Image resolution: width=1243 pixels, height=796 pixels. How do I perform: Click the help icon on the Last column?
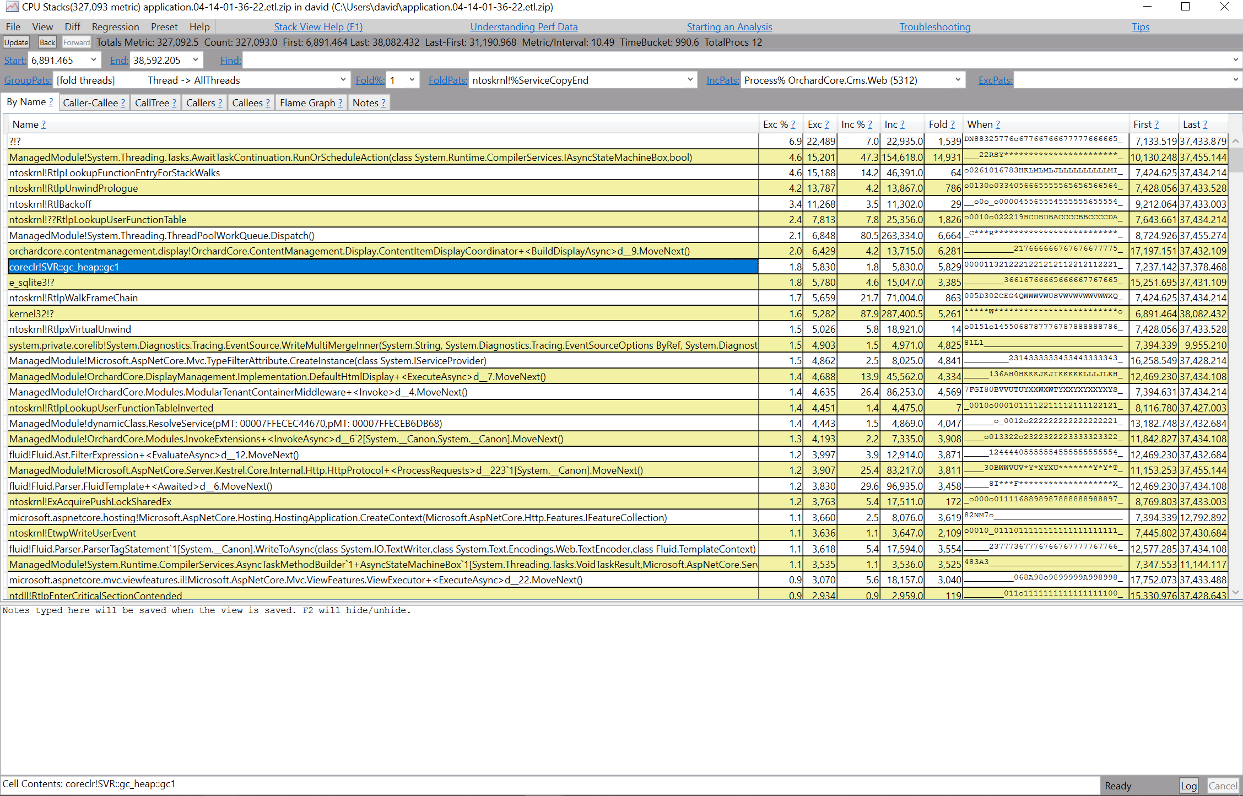[x=1205, y=125]
